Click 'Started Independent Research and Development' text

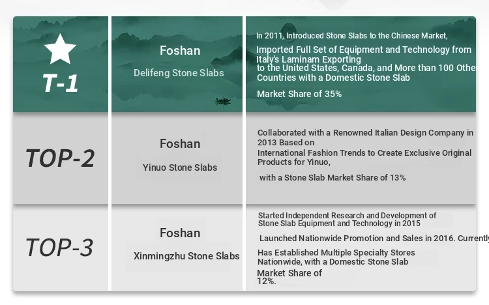click(347, 215)
